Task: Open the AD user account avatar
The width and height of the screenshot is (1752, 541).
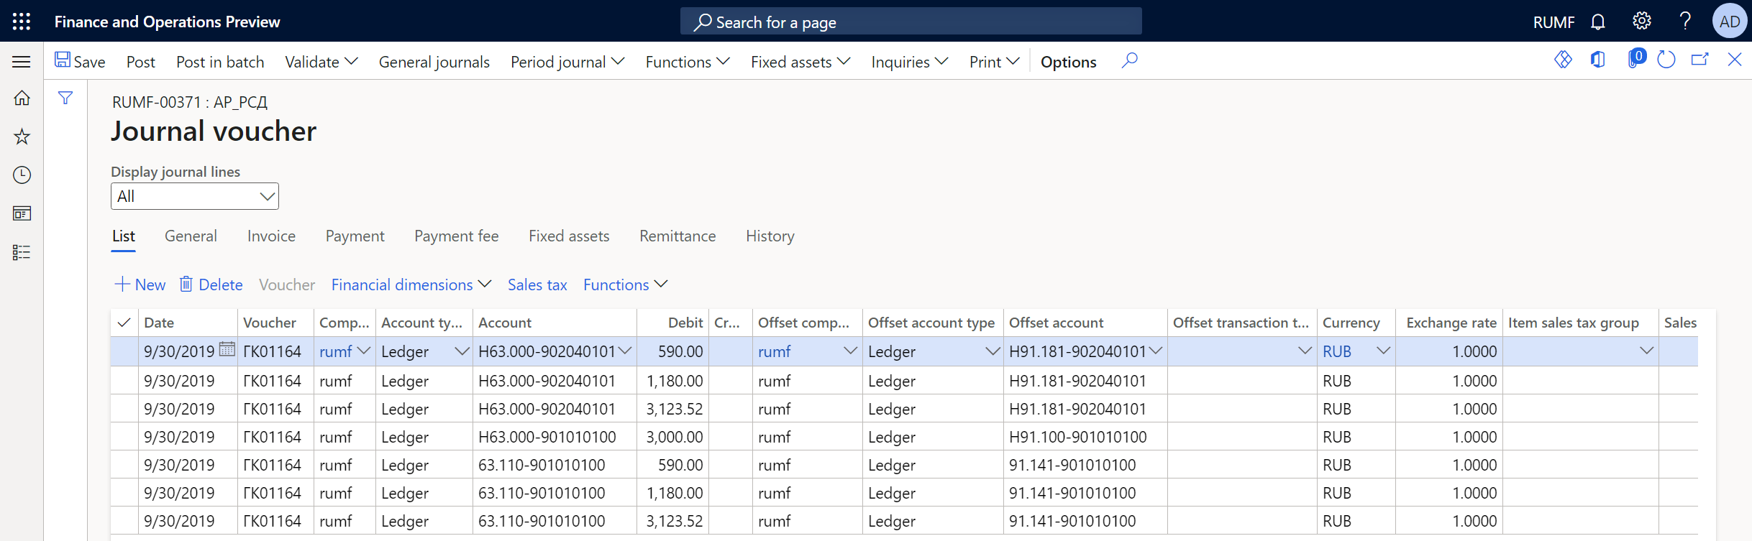Action: pyautogui.click(x=1730, y=22)
